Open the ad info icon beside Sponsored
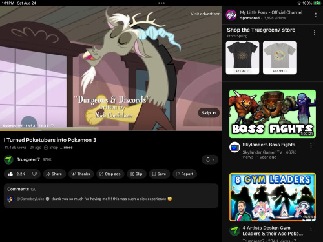The width and height of the screenshot is (323, 242). point(52,126)
